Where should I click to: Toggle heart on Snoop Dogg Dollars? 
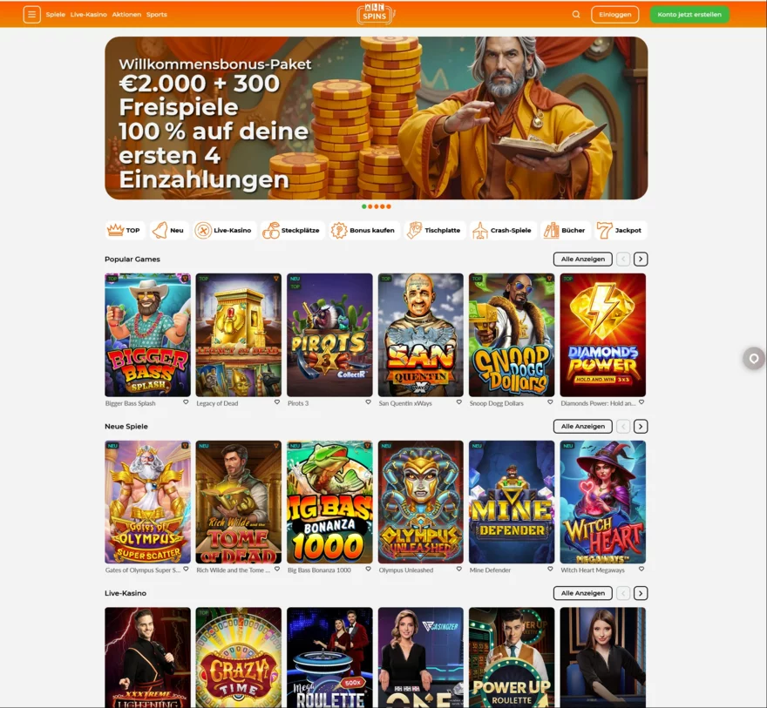click(x=550, y=402)
